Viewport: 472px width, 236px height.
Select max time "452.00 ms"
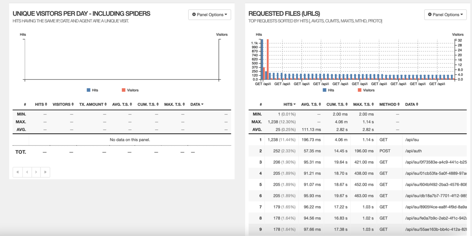pos(364,184)
